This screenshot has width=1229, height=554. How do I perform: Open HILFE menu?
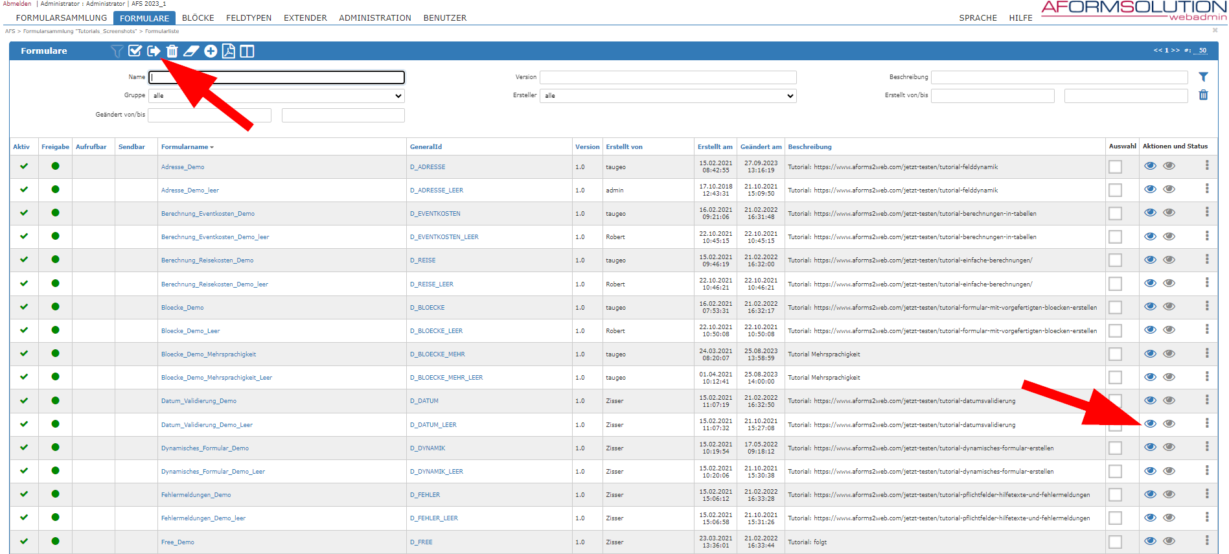(1020, 18)
